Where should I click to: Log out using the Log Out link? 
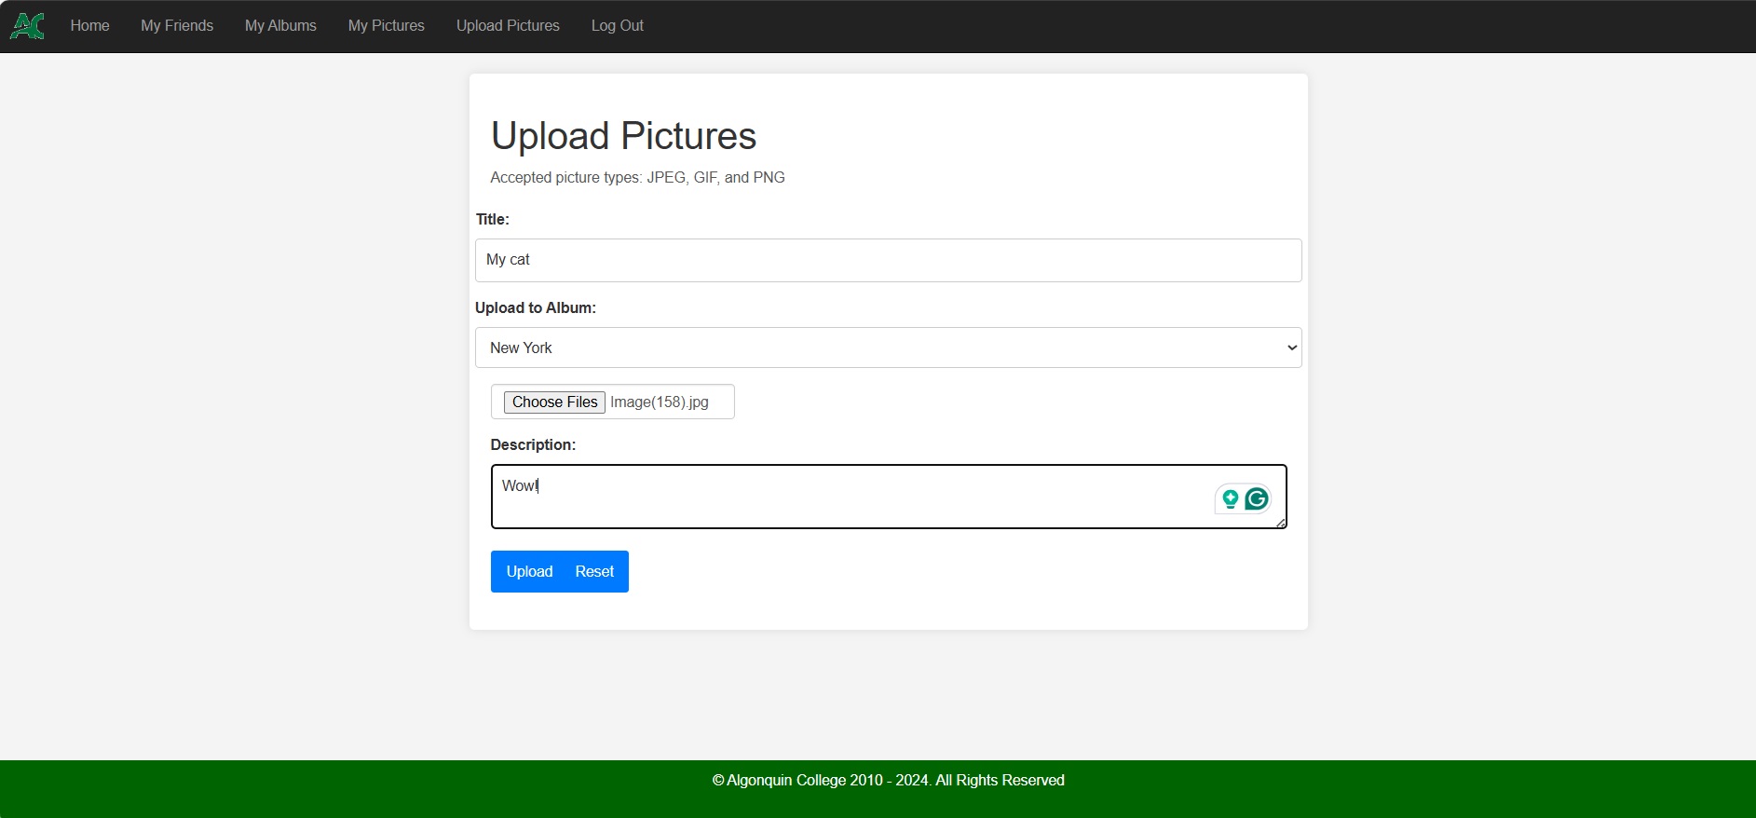pos(617,26)
